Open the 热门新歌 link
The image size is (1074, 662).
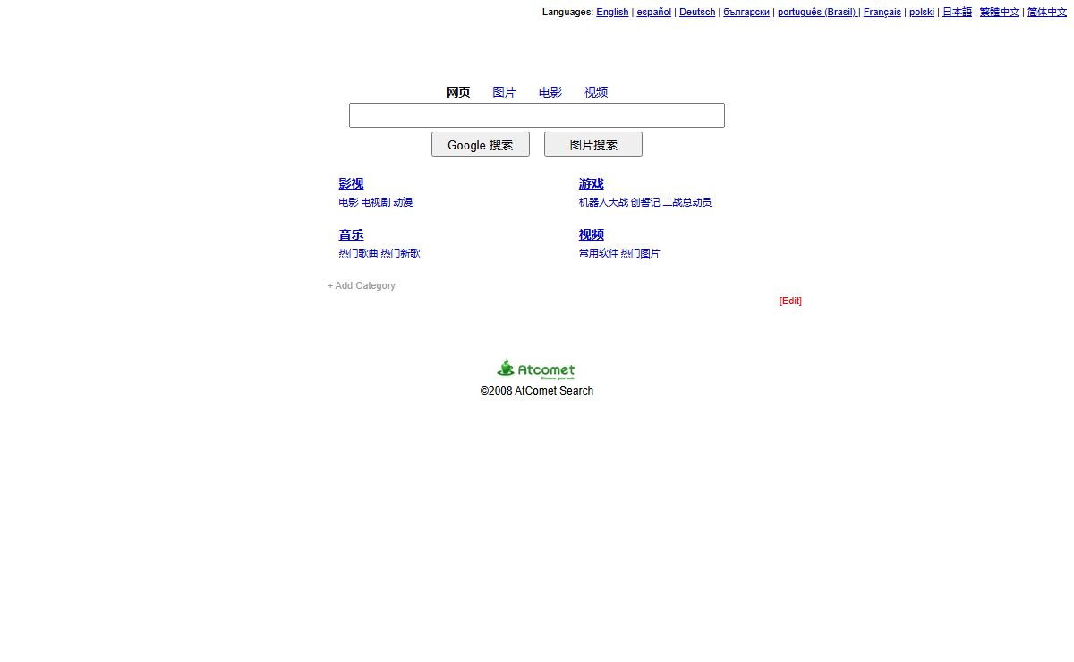pos(400,253)
